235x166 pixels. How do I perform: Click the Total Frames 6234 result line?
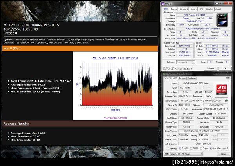pyautogui.click(x=41, y=81)
